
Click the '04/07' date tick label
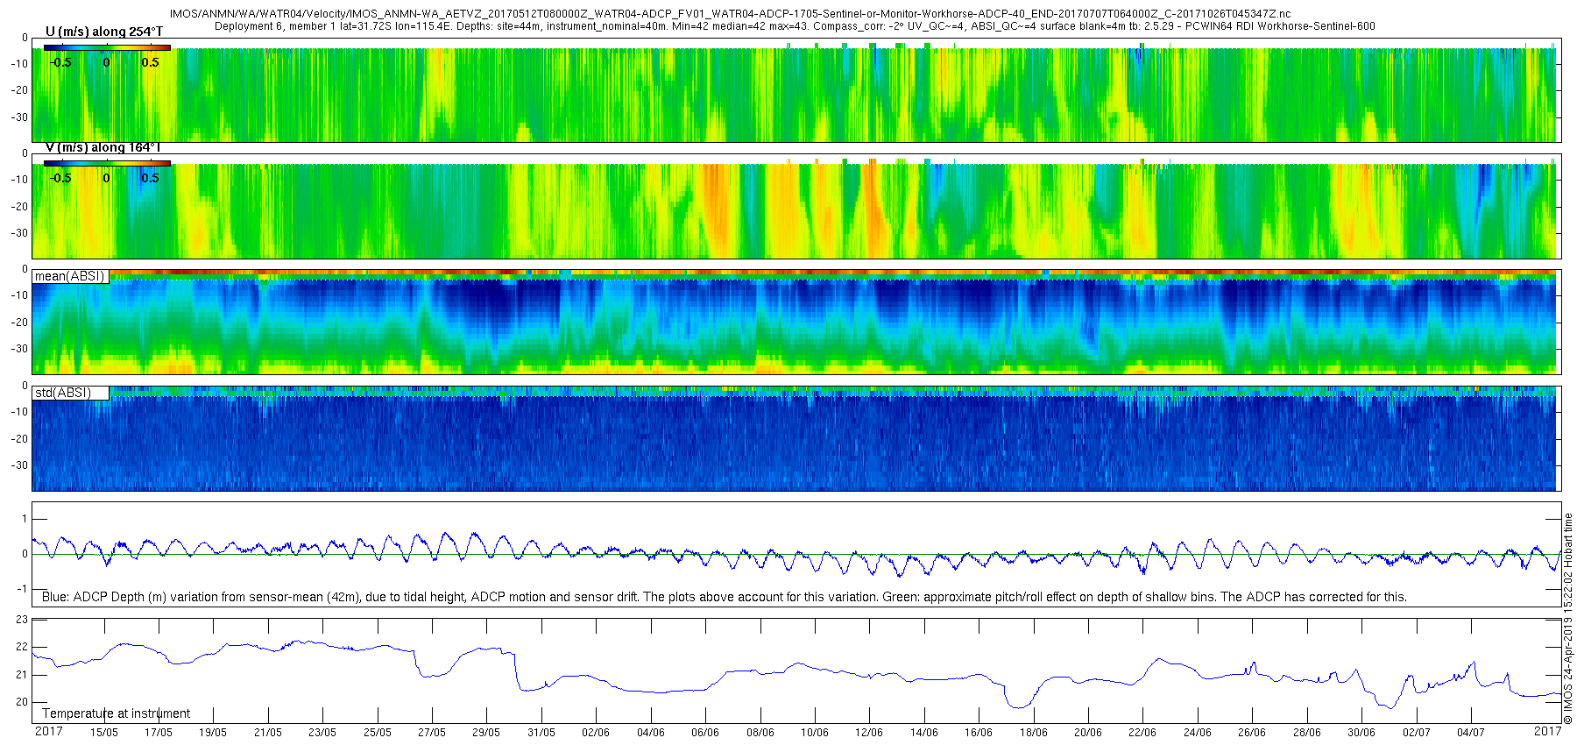(x=1471, y=733)
